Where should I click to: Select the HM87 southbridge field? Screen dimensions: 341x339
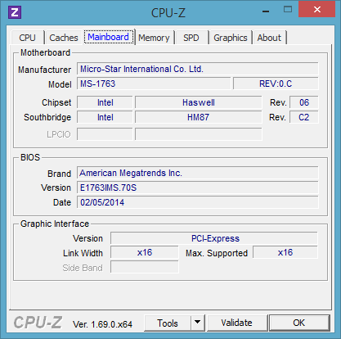point(199,117)
